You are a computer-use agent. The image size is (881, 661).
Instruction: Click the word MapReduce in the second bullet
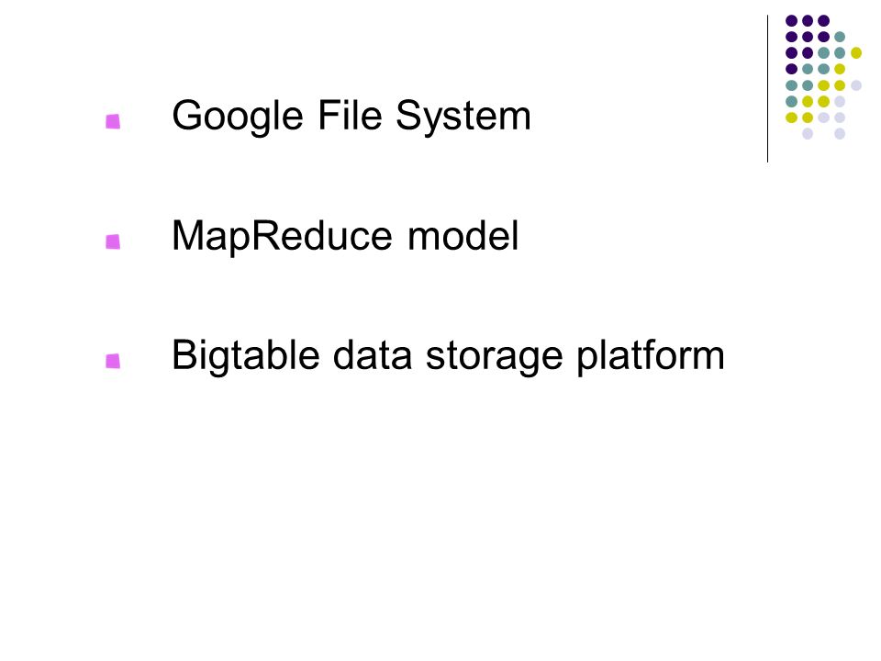282,236
